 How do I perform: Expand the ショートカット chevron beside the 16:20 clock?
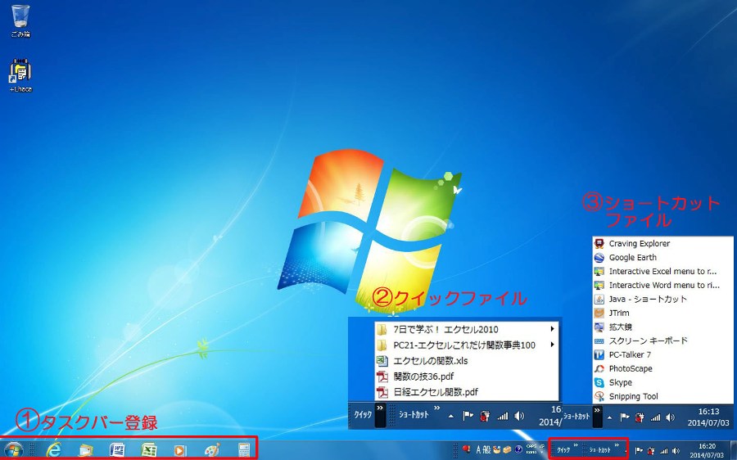617,445
